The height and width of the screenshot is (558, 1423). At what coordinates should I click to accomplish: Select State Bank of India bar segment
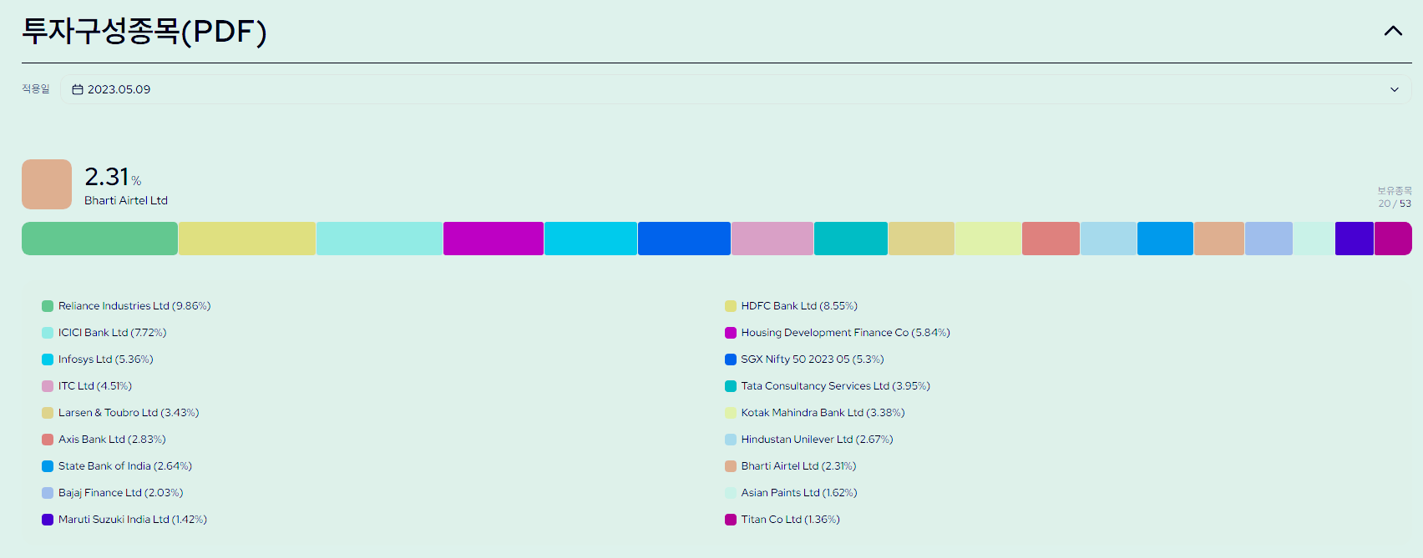[x=1165, y=239]
